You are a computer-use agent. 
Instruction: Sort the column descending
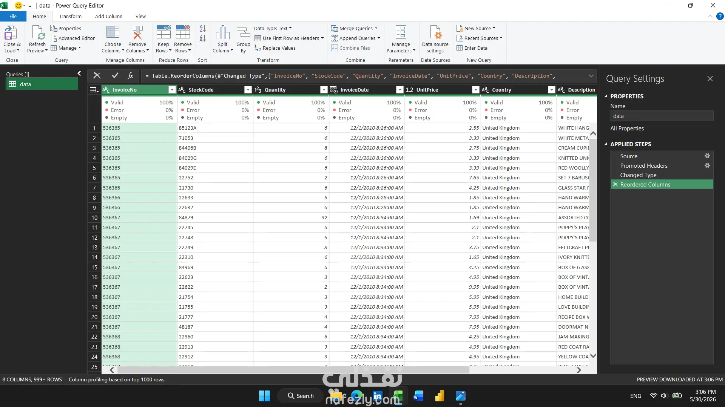click(202, 38)
